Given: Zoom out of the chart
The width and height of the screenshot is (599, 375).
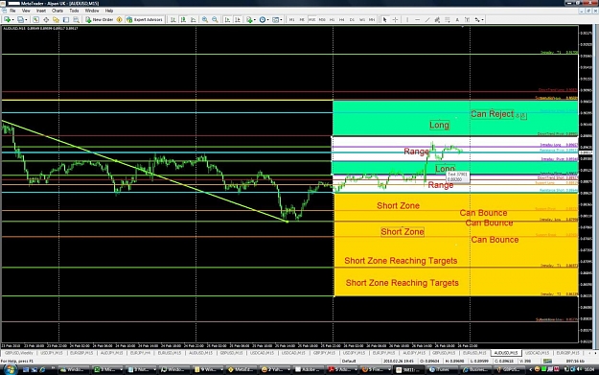Looking at the screenshot, I should [x=215, y=19].
